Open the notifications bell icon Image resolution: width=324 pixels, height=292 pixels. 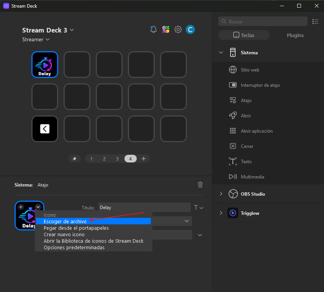click(x=153, y=29)
